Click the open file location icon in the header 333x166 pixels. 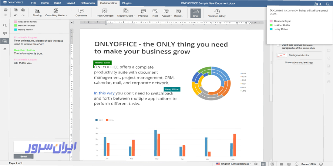[328, 4]
